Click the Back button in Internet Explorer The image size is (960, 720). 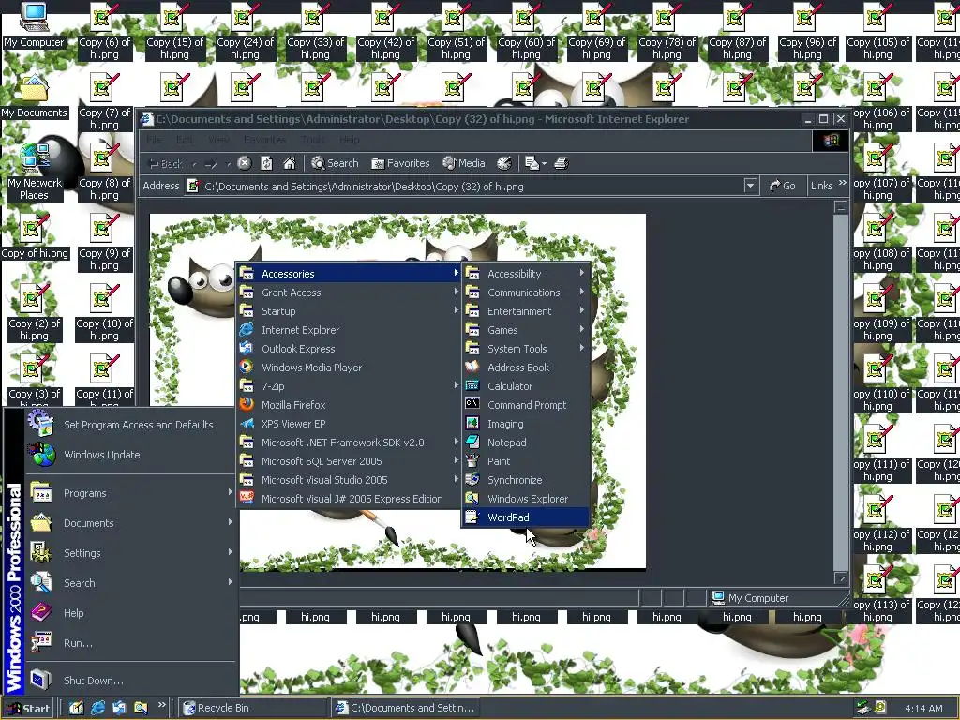click(x=166, y=163)
